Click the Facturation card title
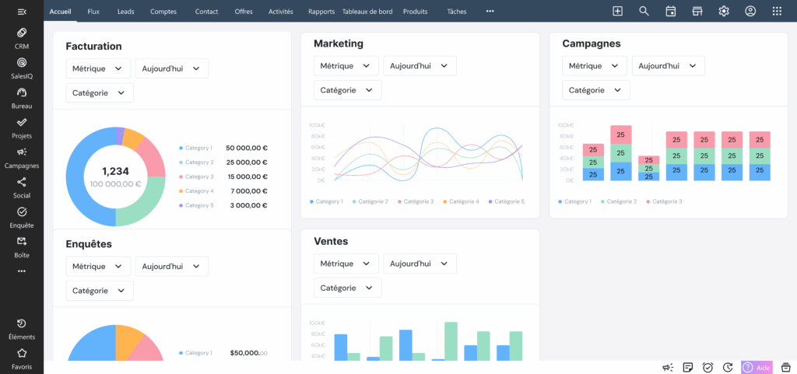Viewport: 797px width, 374px height. (x=93, y=46)
